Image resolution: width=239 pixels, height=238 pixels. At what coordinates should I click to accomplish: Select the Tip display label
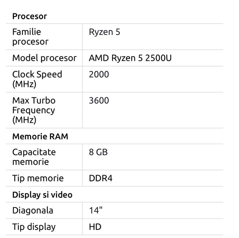click(x=34, y=227)
